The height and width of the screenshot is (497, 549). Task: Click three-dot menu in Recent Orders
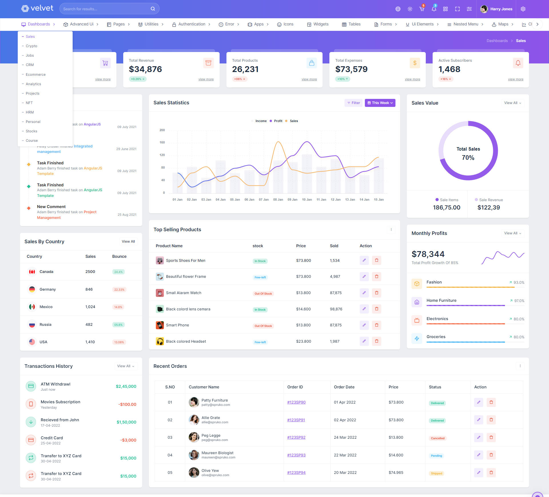[520, 366]
